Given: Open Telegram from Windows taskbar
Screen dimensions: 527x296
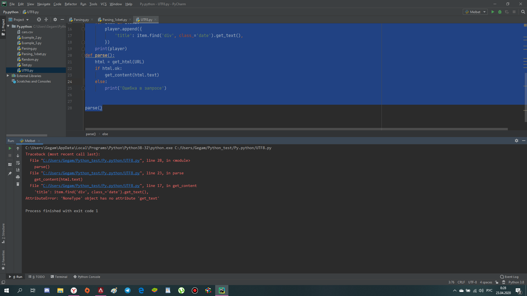Looking at the screenshot, I should click(128, 291).
